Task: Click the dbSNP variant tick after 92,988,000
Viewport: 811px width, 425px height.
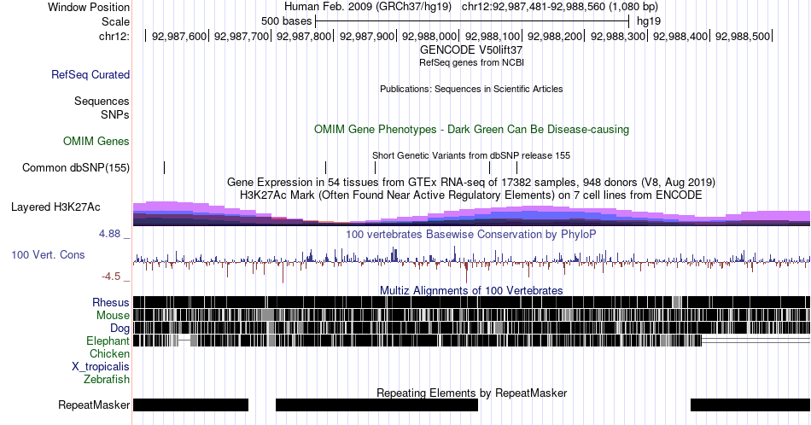Action: 489,167
